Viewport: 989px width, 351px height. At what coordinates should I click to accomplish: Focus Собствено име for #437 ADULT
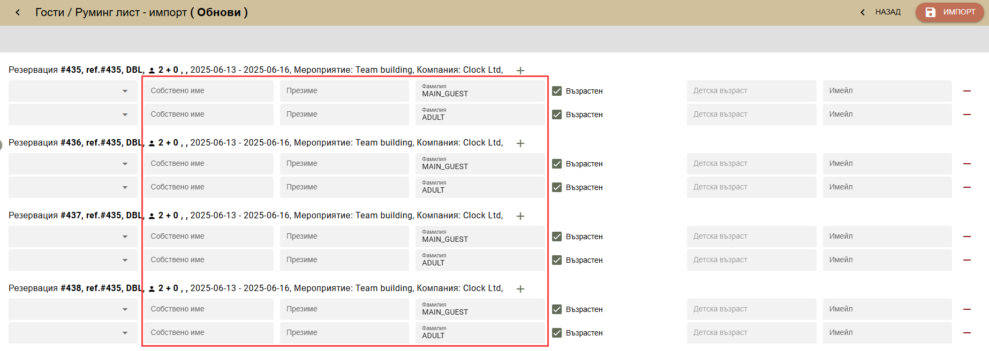(x=209, y=260)
